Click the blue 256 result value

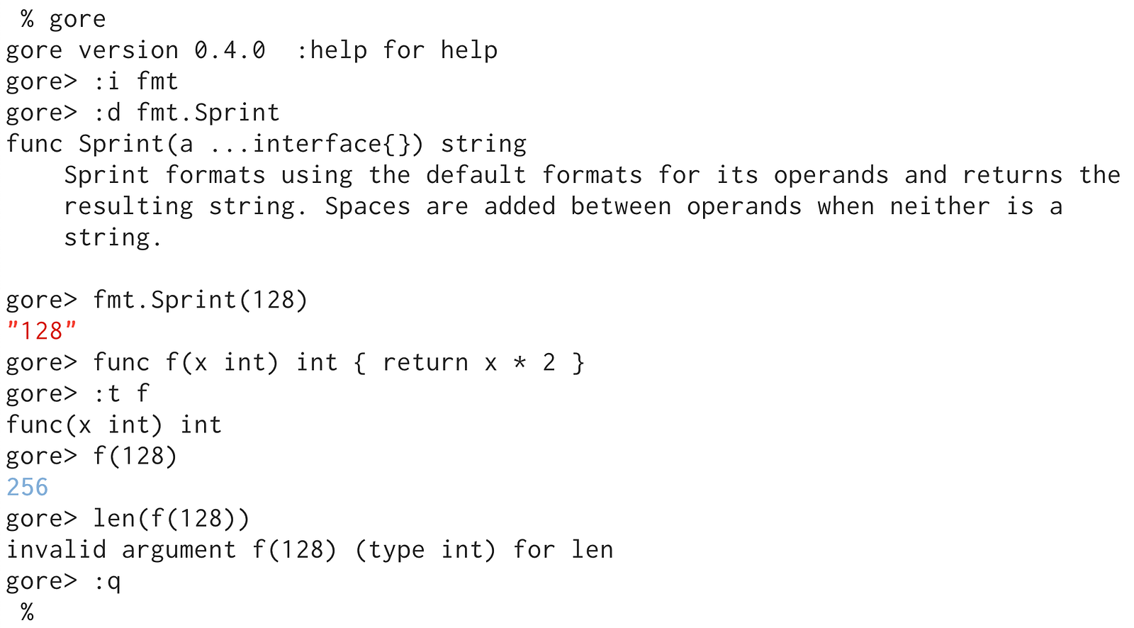pyautogui.click(x=28, y=487)
